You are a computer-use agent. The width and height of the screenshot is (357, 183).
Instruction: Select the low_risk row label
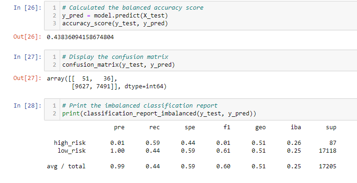click(72, 151)
